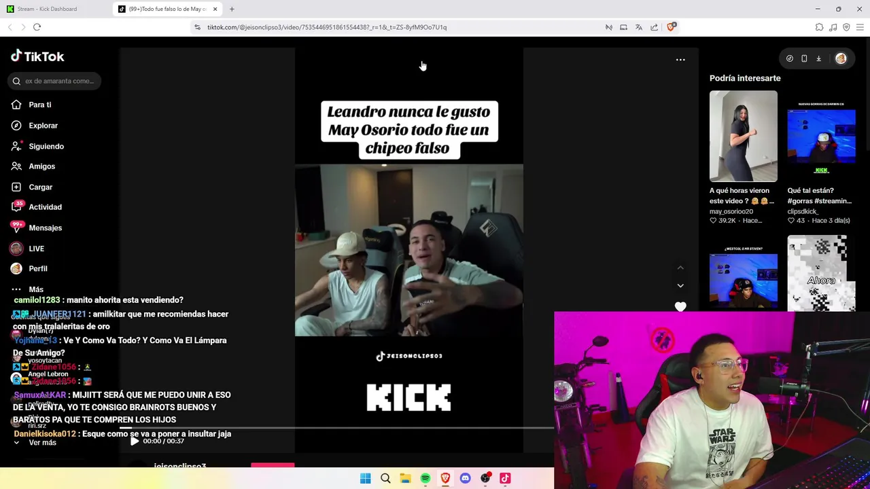Expand the Más menu
The image size is (870, 489).
[27, 289]
